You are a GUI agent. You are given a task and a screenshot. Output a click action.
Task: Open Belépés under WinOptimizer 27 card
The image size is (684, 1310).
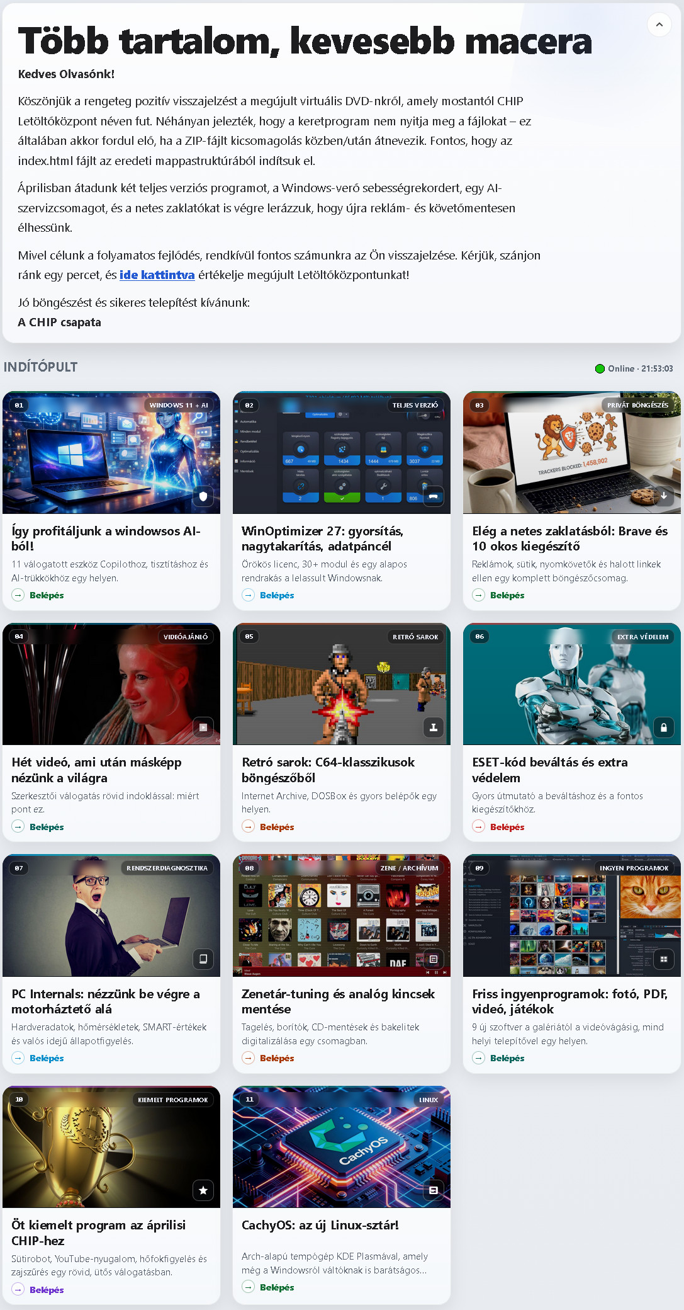click(x=276, y=595)
